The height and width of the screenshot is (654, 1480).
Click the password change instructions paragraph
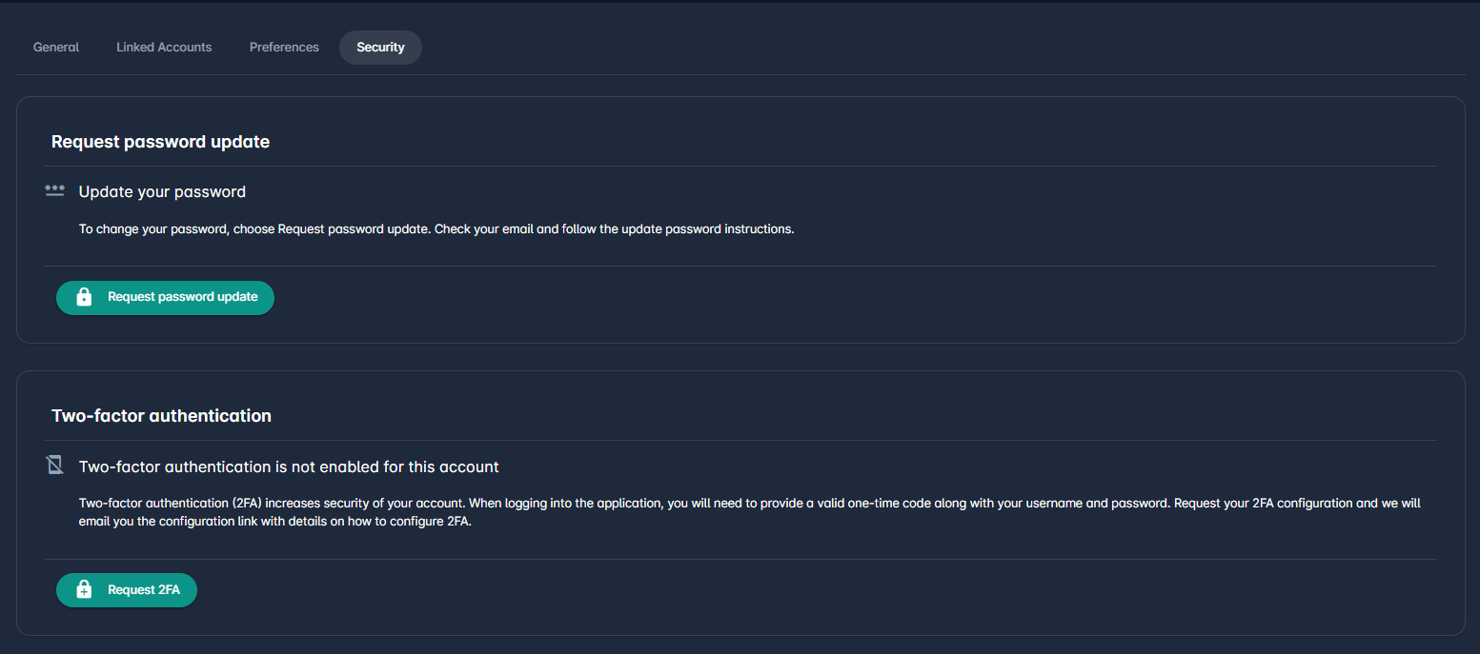click(x=436, y=229)
